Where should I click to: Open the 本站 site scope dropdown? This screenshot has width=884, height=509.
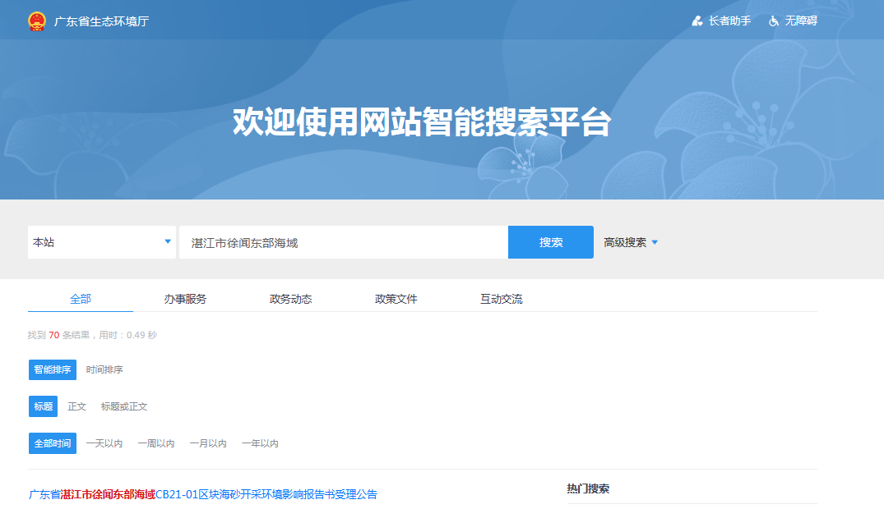102,242
